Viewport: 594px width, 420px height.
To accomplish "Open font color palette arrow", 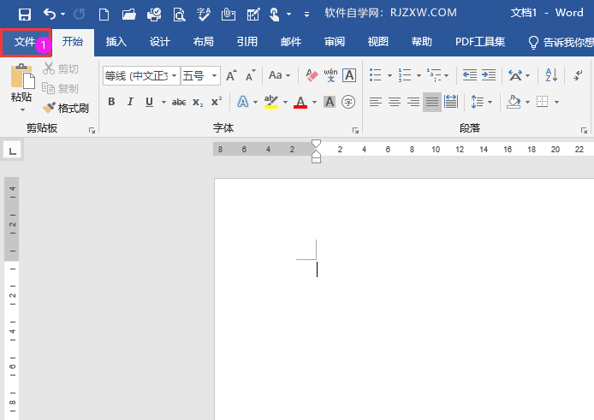I will [x=314, y=102].
